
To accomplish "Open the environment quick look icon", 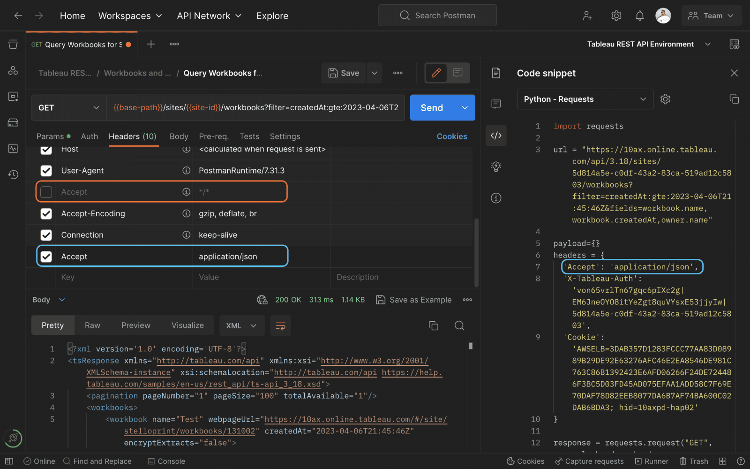I will coord(735,44).
